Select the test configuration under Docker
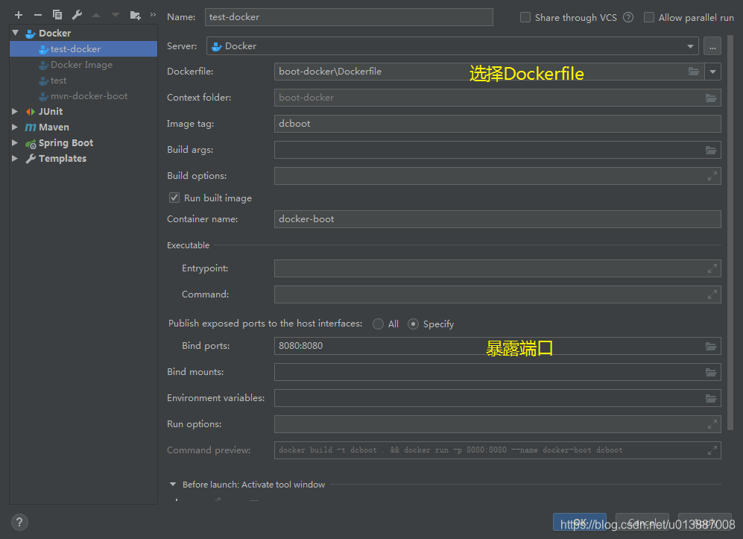The width and height of the screenshot is (743, 539). click(83, 80)
